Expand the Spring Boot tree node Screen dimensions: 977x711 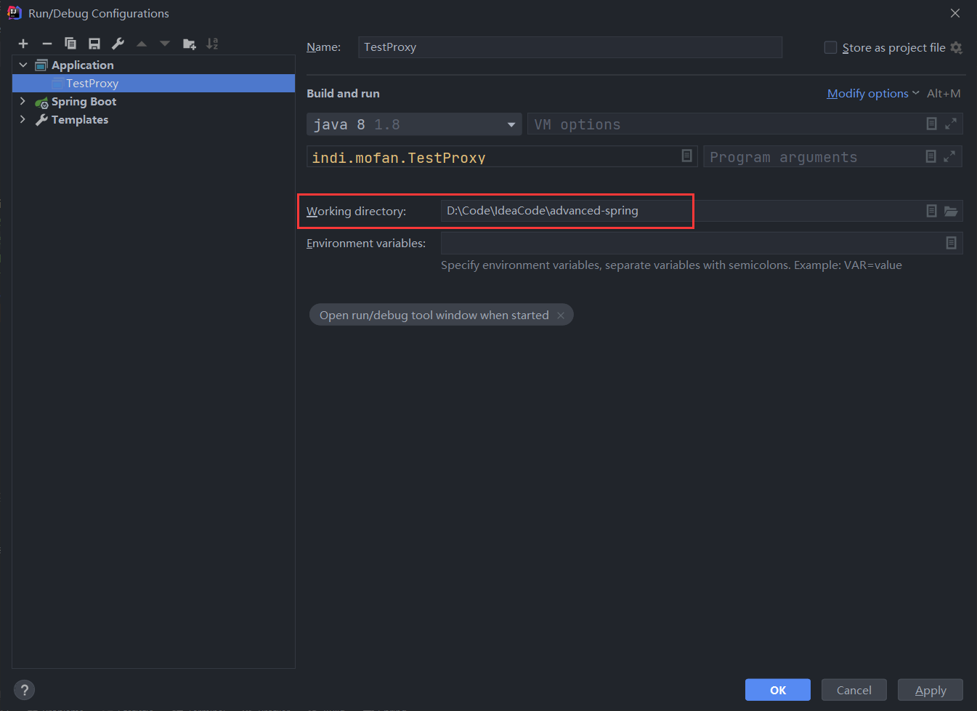(23, 101)
